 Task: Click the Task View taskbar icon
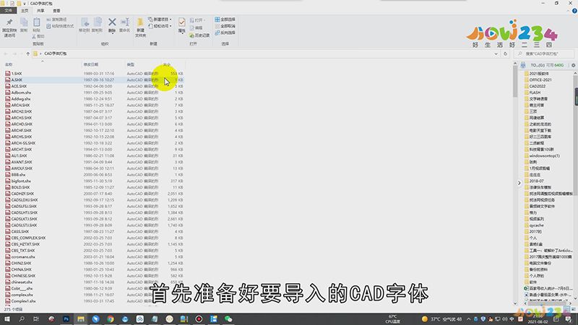pos(36,319)
